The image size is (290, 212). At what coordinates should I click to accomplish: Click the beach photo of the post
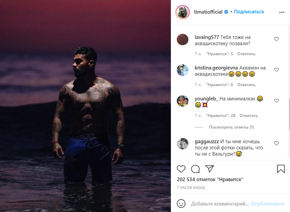85,106
